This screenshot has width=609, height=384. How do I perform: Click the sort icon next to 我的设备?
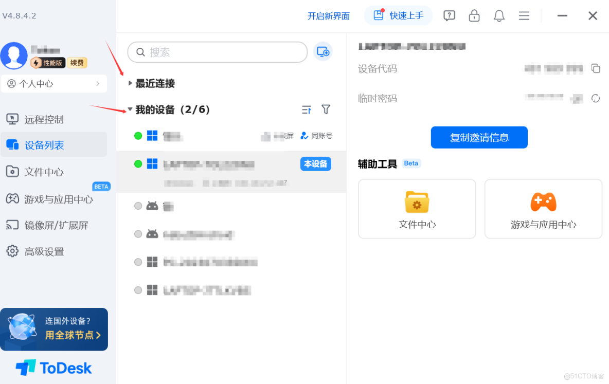point(306,109)
